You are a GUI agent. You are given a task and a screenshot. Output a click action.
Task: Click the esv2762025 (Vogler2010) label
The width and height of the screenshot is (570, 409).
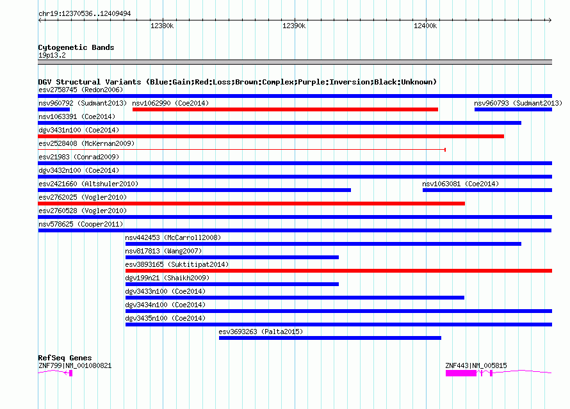pos(83,197)
